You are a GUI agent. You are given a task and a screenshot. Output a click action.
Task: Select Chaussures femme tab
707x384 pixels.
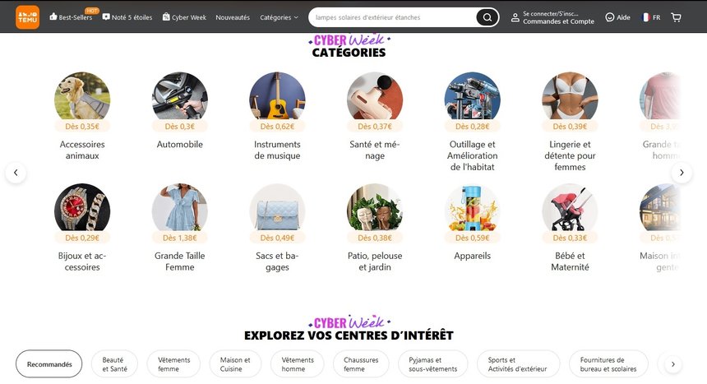[361, 364]
